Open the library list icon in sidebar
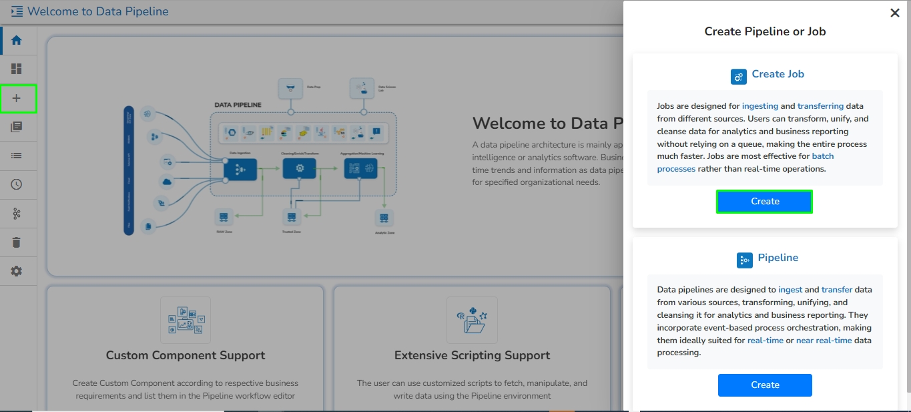Image resolution: width=911 pixels, height=412 pixels. pyautogui.click(x=17, y=127)
